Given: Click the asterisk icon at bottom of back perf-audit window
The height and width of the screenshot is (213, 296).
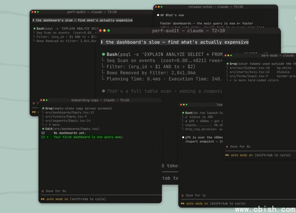Looking at the screenshot, I should coord(34,103).
